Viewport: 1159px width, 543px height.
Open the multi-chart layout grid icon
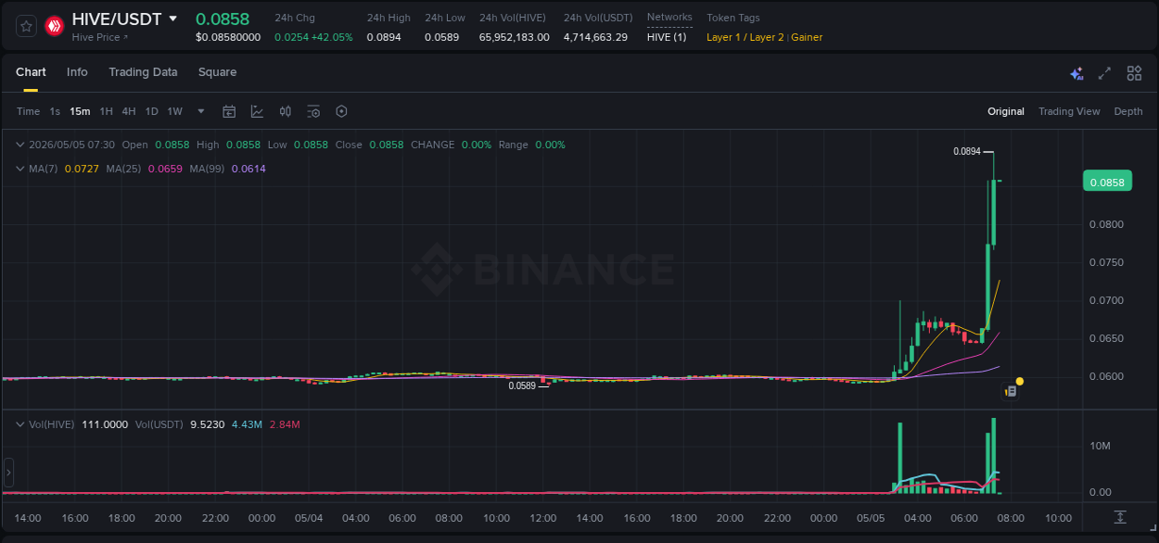pos(1134,73)
